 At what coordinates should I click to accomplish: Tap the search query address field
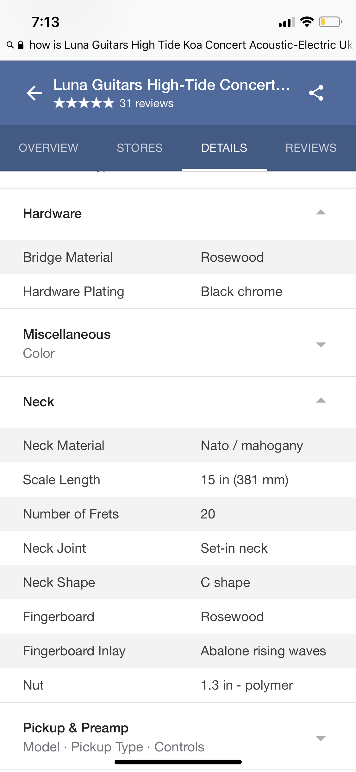coord(190,45)
